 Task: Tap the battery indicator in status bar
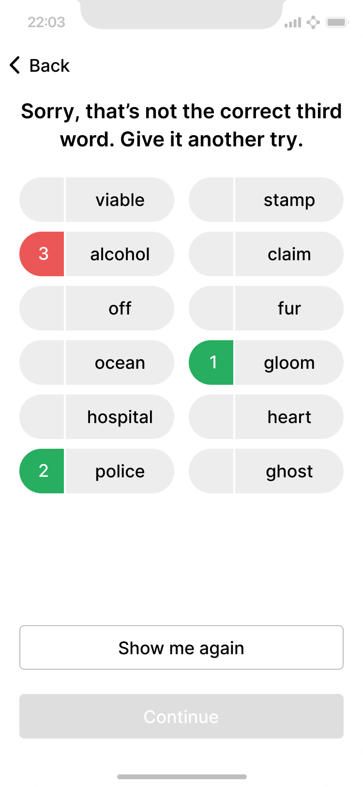click(x=337, y=22)
